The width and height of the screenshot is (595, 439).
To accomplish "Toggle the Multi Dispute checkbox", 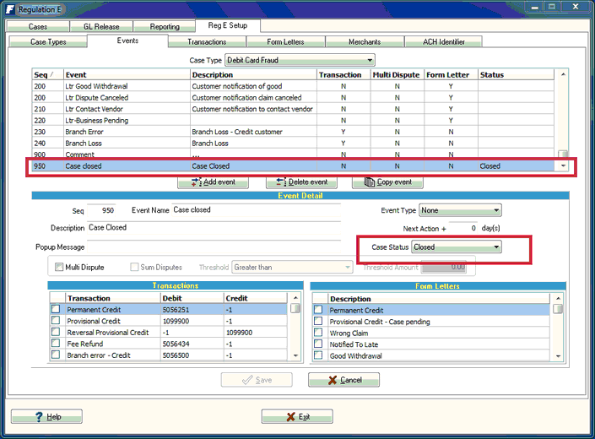I will 59,267.
